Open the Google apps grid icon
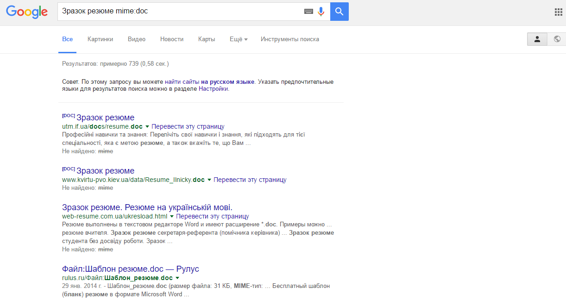The image size is (566, 306). (x=558, y=12)
